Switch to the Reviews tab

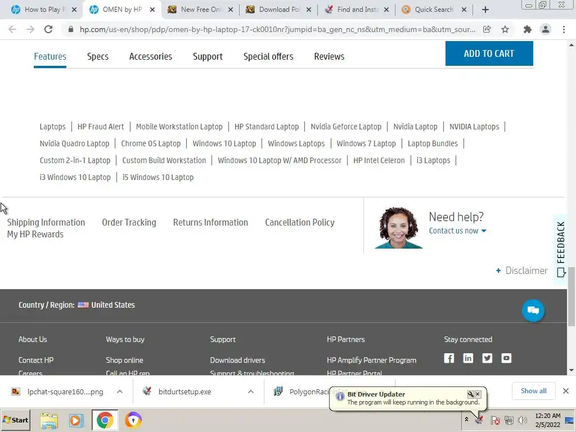(329, 57)
